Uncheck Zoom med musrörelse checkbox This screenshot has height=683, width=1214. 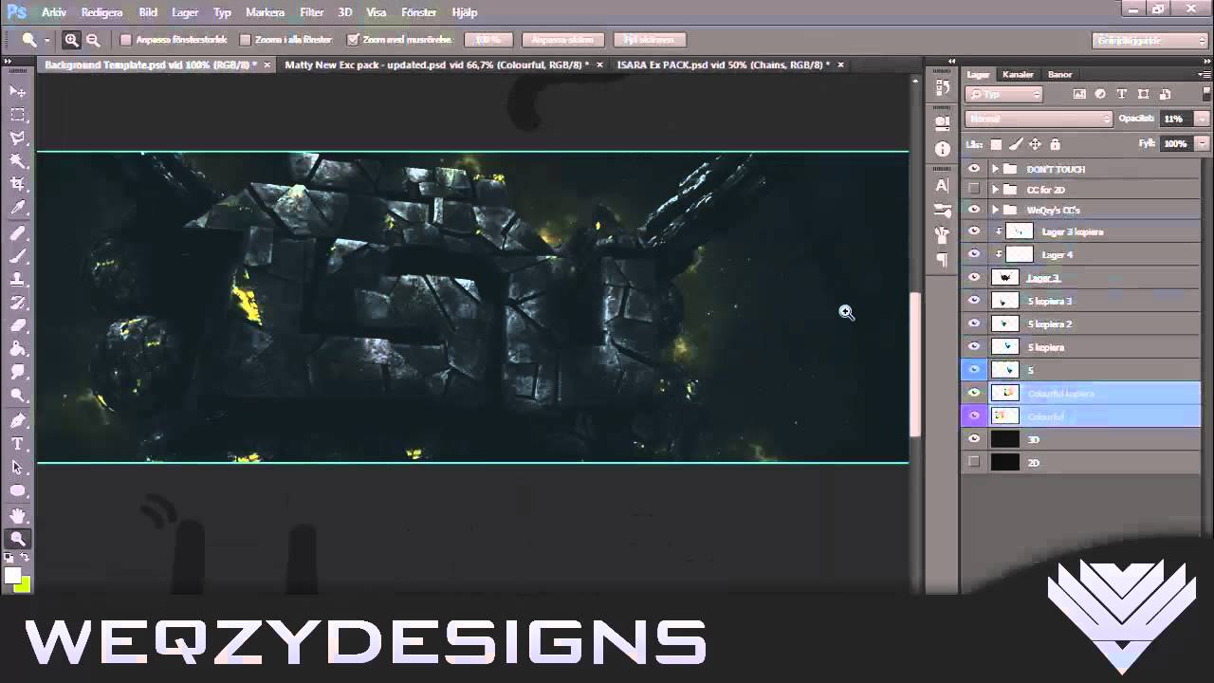coord(353,40)
